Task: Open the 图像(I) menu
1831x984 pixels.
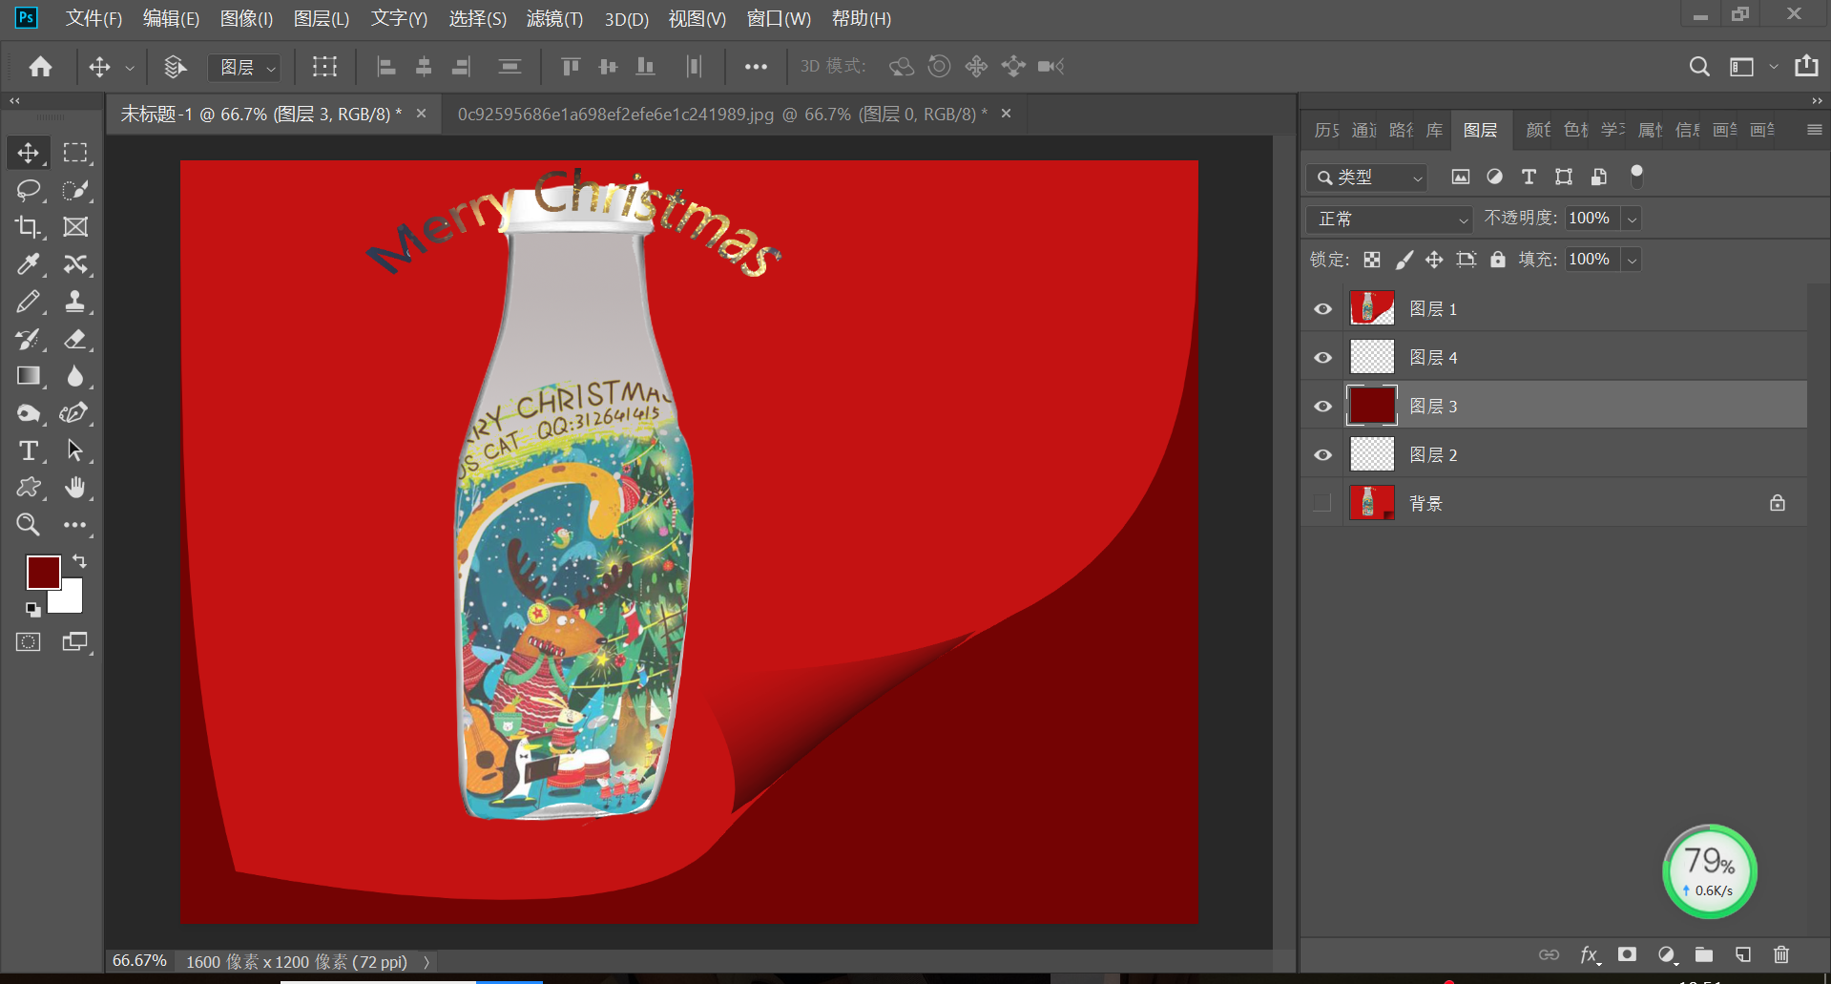Action: [x=246, y=19]
